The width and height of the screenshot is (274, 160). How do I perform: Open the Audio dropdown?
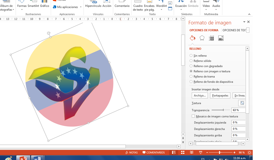click(x=216, y=10)
